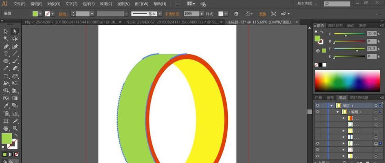Screen dimensions: 385x163
Task: Select the Scale tool
Action: tap(15, 76)
